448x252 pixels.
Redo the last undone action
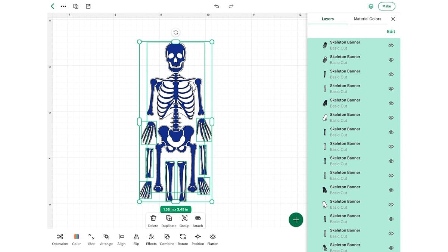point(231,6)
